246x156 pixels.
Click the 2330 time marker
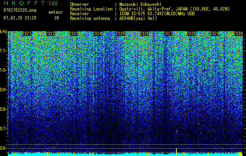click(238, 34)
